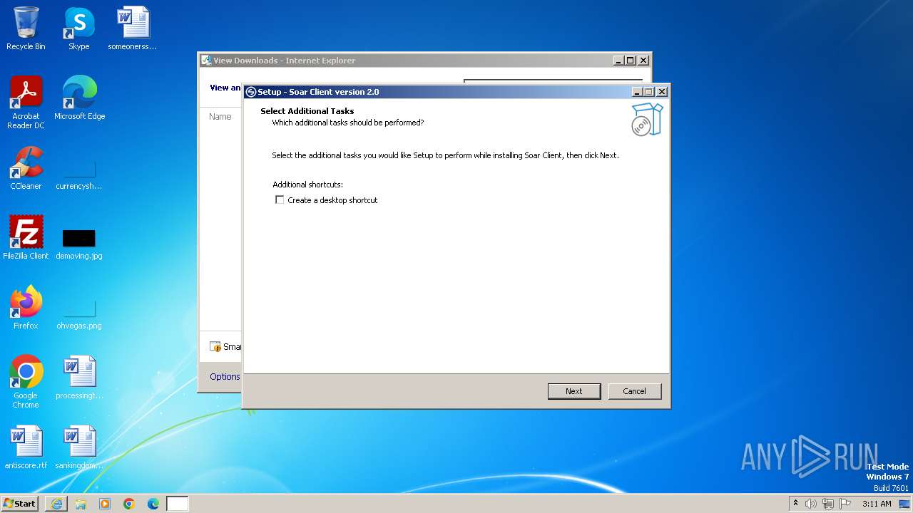Select the sankingdom document icon
913x513 pixels.
click(79, 447)
